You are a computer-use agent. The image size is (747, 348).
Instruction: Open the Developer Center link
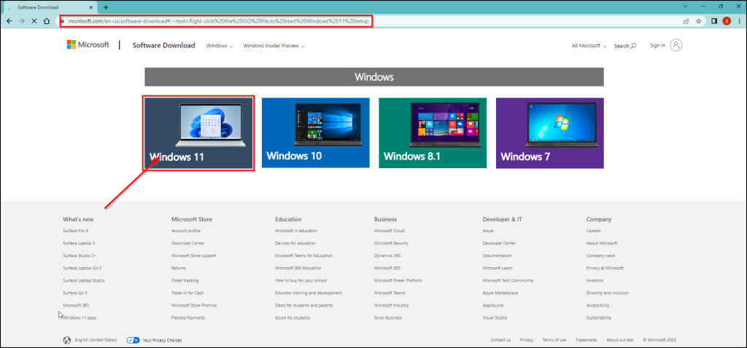(x=499, y=243)
